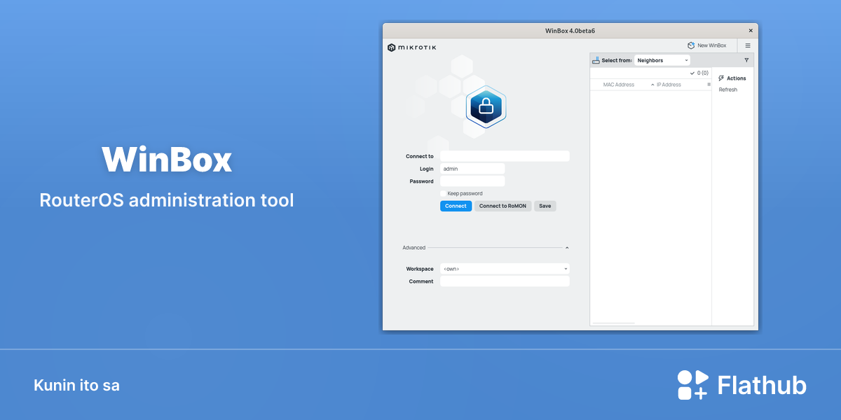Click the WinBox 4.0beta6 title bar text

point(570,31)
